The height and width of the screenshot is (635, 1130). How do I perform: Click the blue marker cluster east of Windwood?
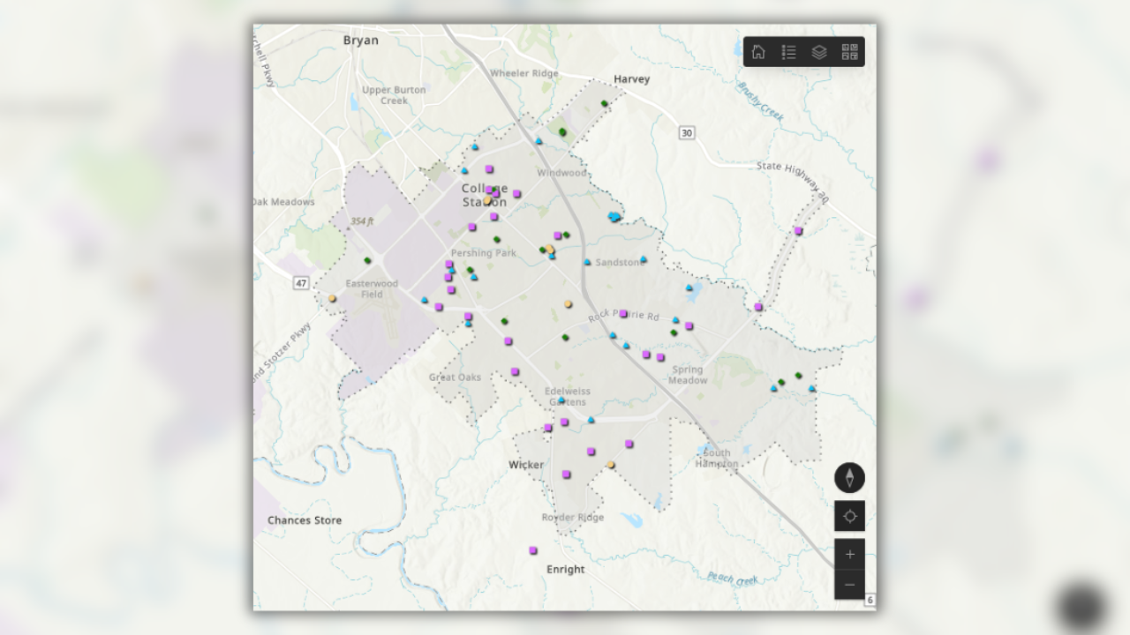click(614, 217)
